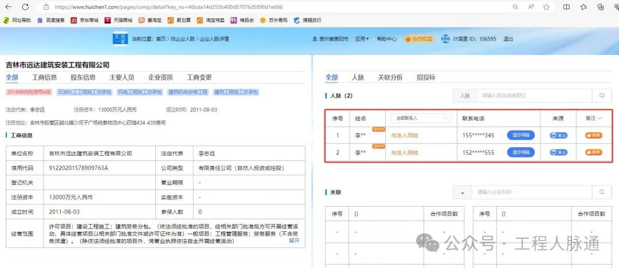
Task: Expand business scope with 展开
Action: click(x=294, y=241)
